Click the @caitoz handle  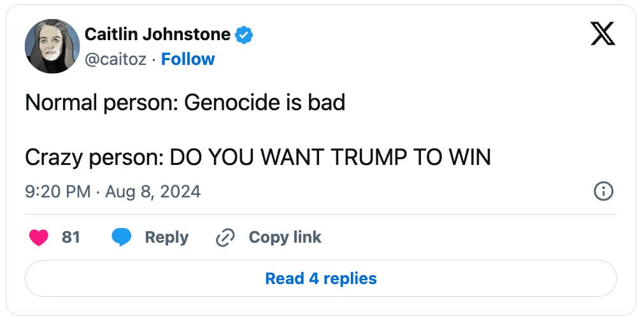point(115,59)
